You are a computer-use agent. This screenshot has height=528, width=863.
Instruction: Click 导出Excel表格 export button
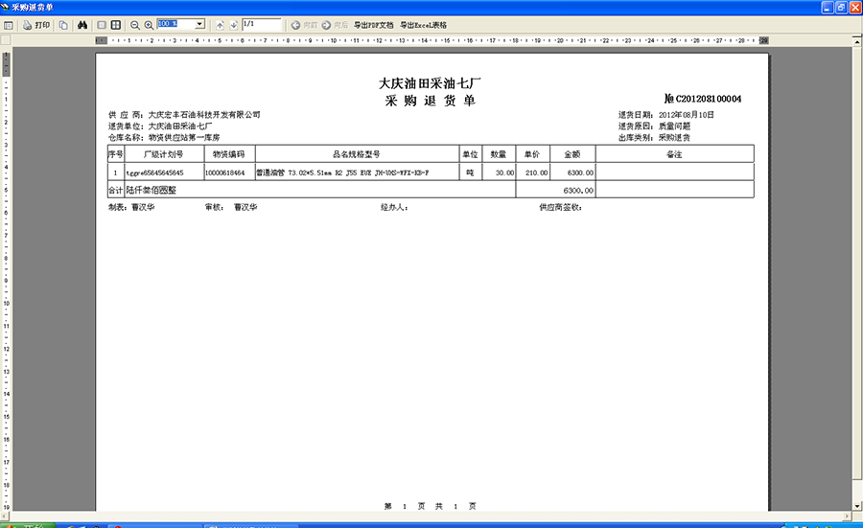(423, 25)
